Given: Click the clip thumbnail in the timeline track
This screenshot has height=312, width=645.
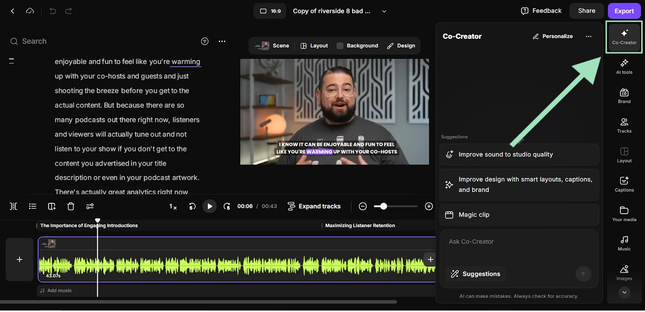Looking at the screenshot, I should coord(49,243).
